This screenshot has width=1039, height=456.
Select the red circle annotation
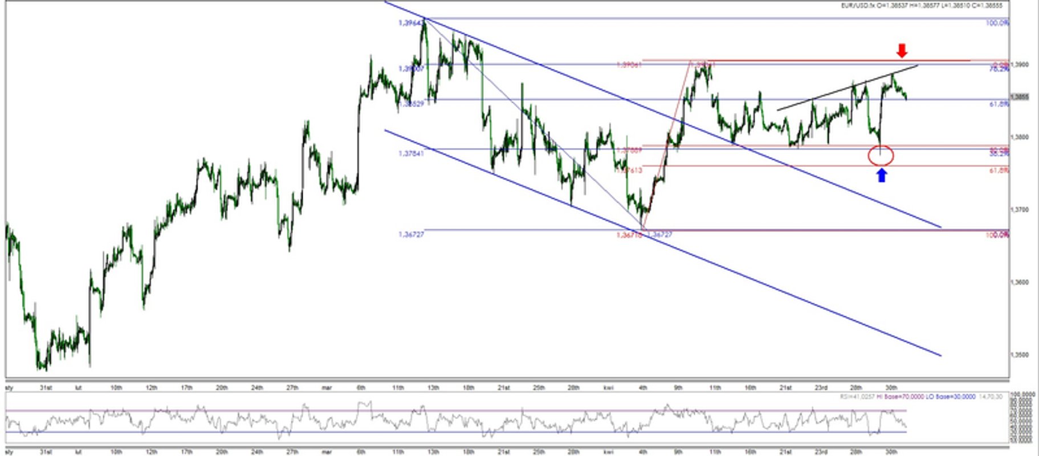(x=881, y=156)
